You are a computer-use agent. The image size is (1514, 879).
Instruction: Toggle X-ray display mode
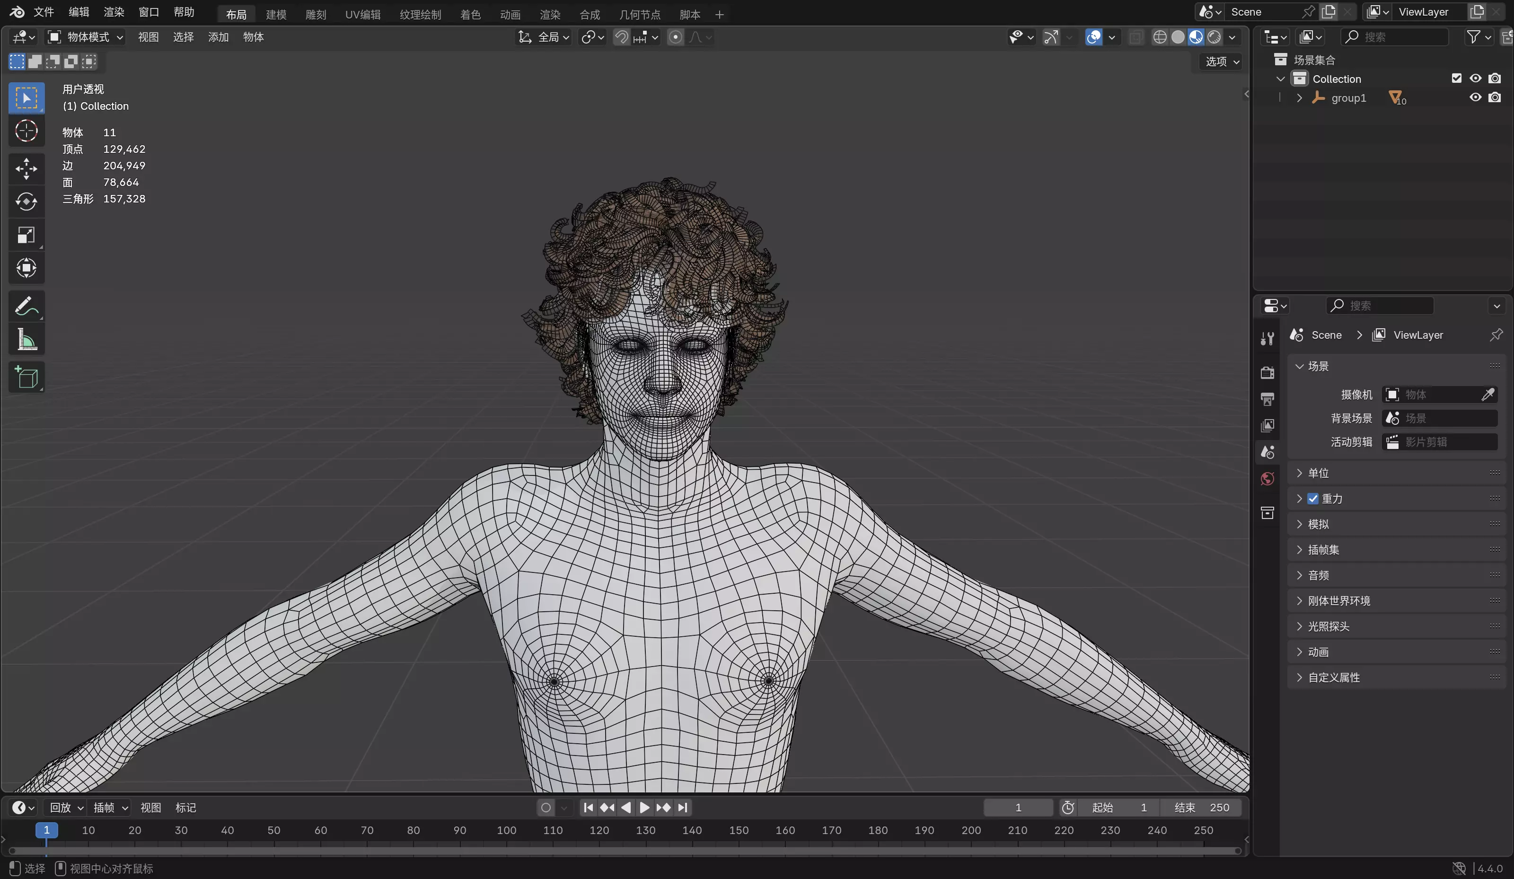click(1135, 37)
